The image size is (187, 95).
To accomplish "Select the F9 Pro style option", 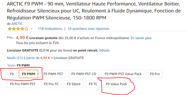I will point(155,74).
